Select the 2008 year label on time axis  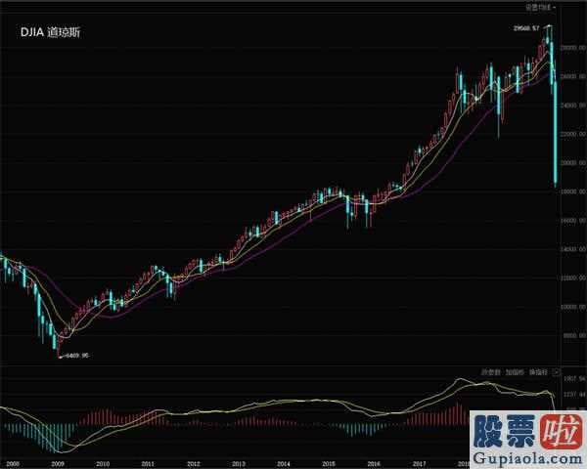[x=12, y=464]
